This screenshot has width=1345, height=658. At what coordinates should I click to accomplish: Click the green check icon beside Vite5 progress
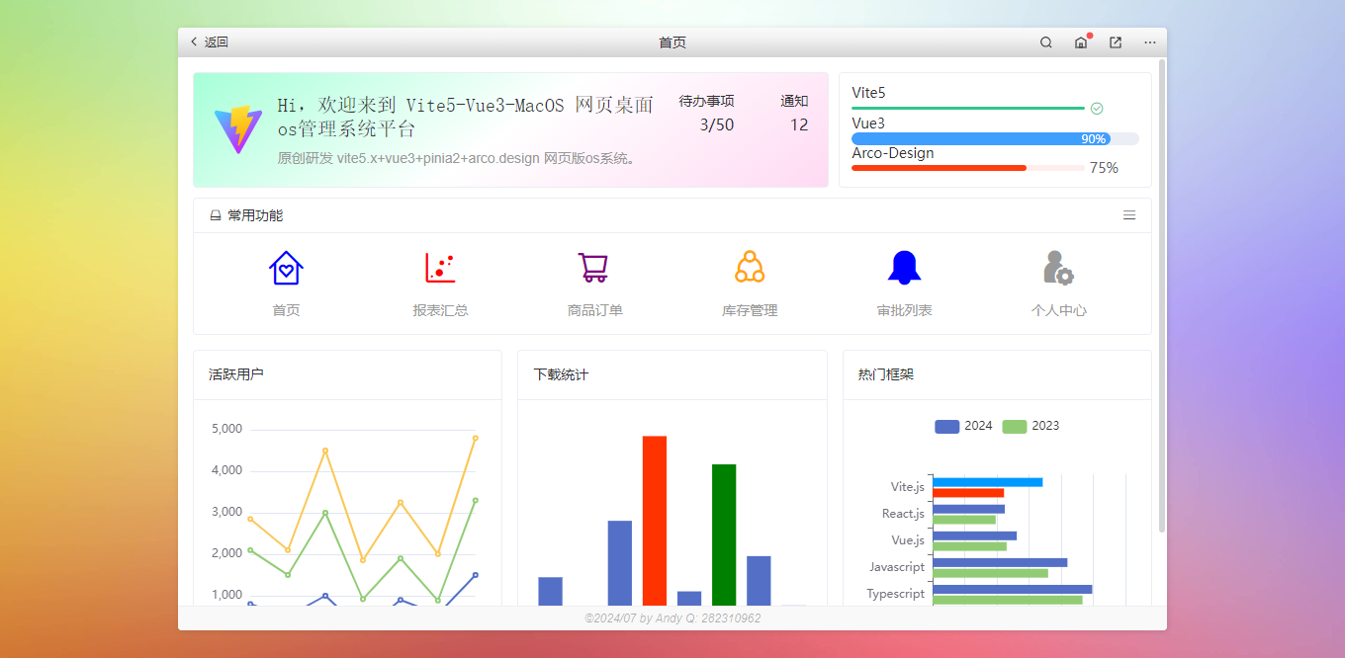(x=1097, y=108)
